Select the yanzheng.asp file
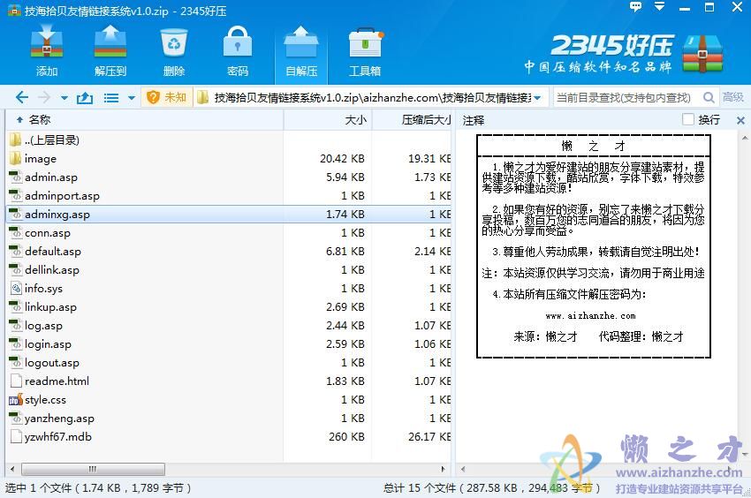 [229, 418]
